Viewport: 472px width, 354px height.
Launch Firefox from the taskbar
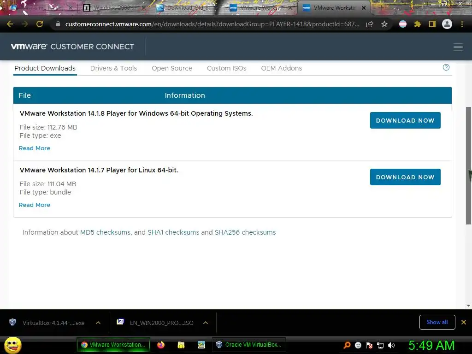pyautogui.click(x=161, y=345)
